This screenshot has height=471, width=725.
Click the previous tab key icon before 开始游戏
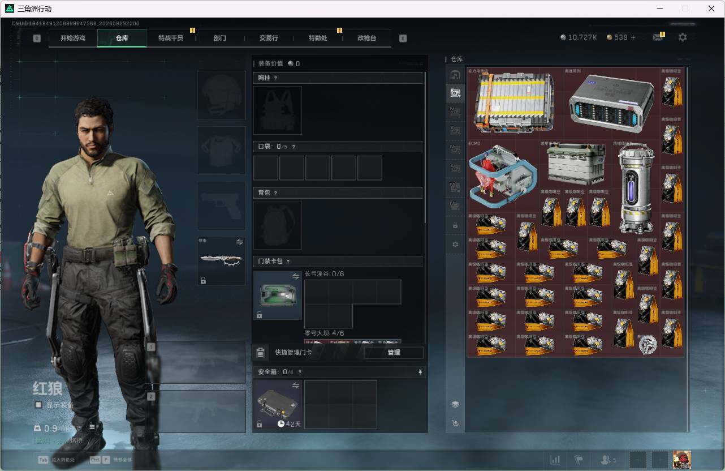(37, 38)
